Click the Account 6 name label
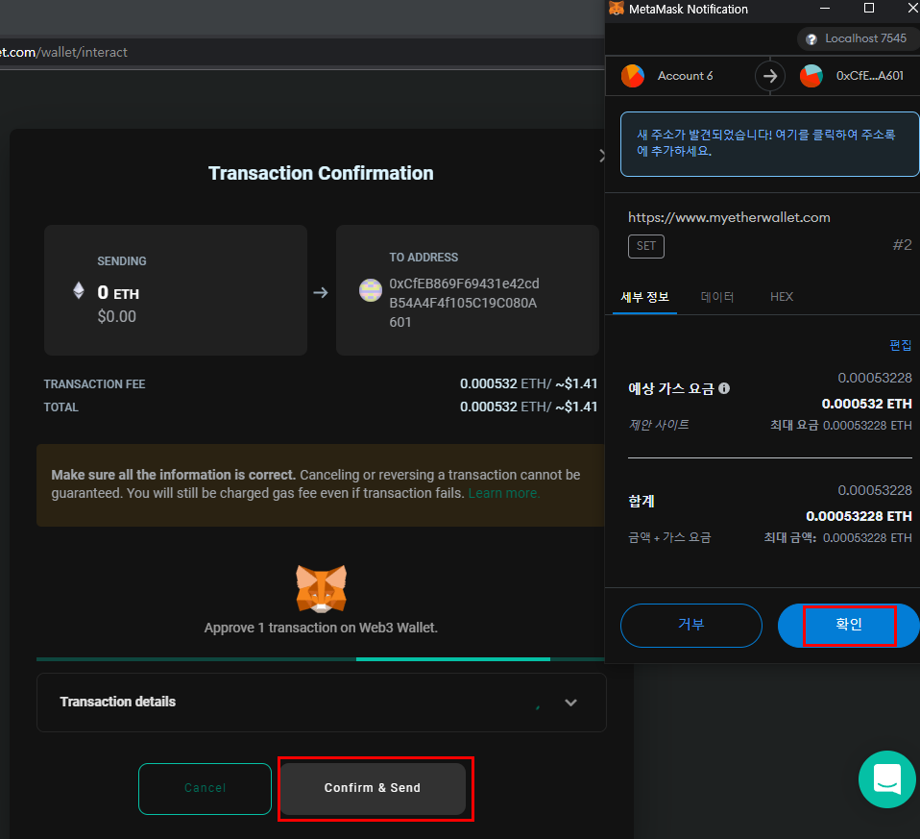The height and width of the screenshot is (839, 920). click(x=686, y=76)
